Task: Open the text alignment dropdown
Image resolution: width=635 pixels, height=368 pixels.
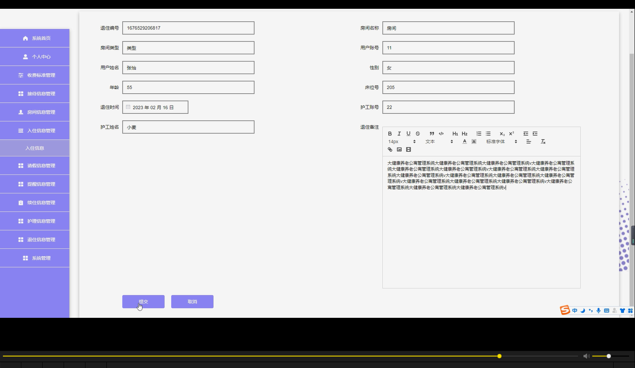Action: coord(529,141)
